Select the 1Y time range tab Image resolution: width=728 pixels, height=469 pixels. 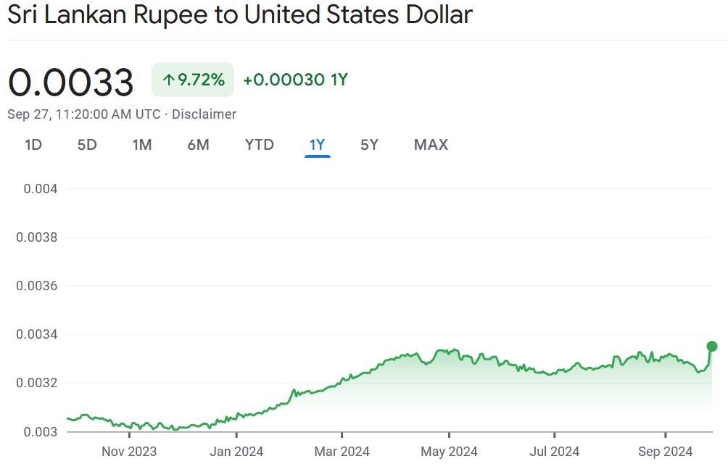[x=318, y=145]
